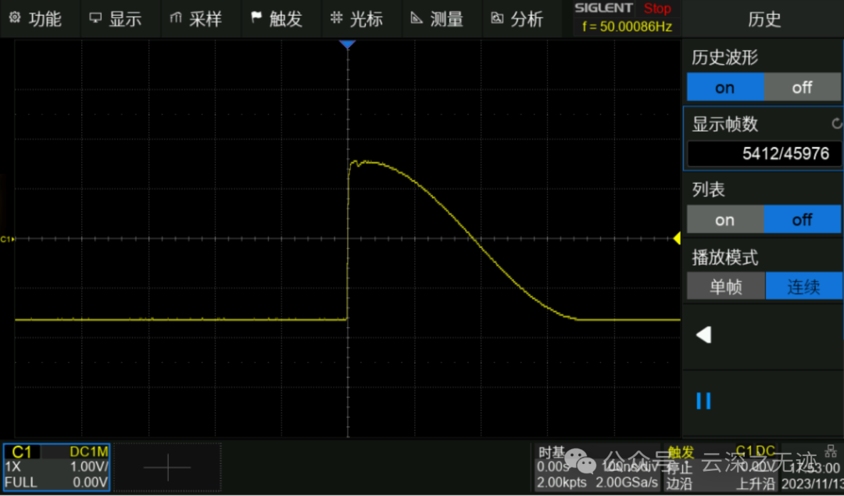Open the 显示 (Display) menu
Viewport: 844px width, 496px height.
120,19
